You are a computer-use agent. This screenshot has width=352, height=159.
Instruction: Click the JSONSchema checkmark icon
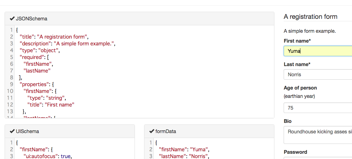[12, 19]
